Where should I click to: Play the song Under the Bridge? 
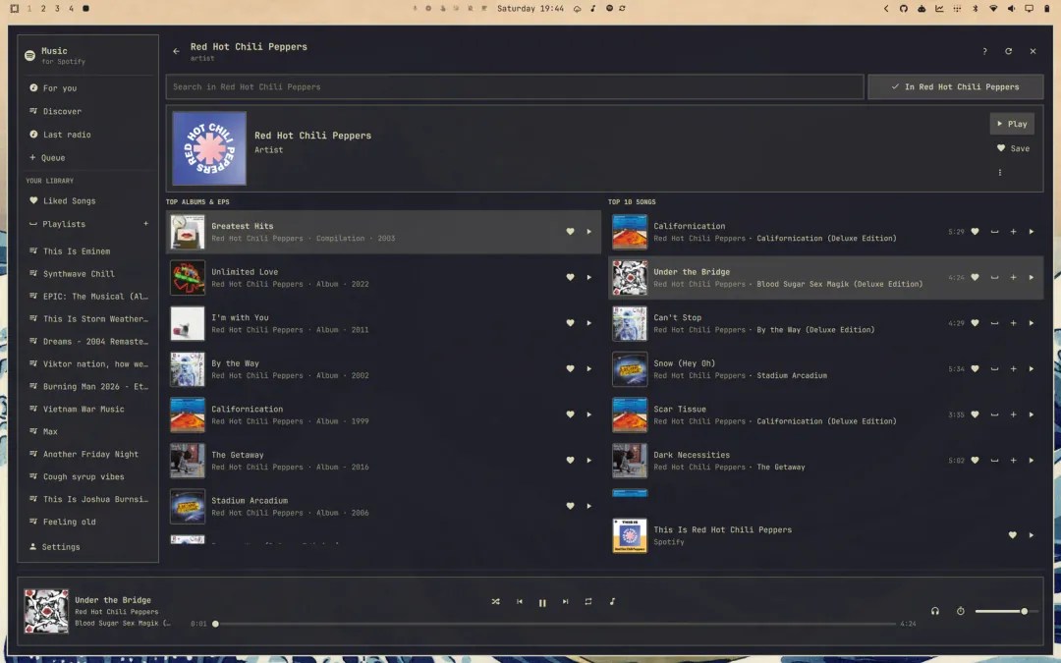tap(1032, 277)
